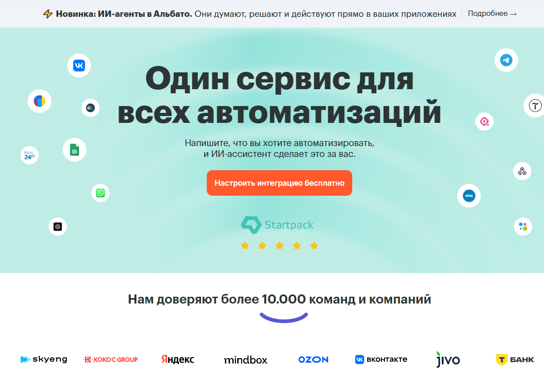Click the VK icon bubble
Viewport: 544px width, 380px height.
(x=79, y=65)
